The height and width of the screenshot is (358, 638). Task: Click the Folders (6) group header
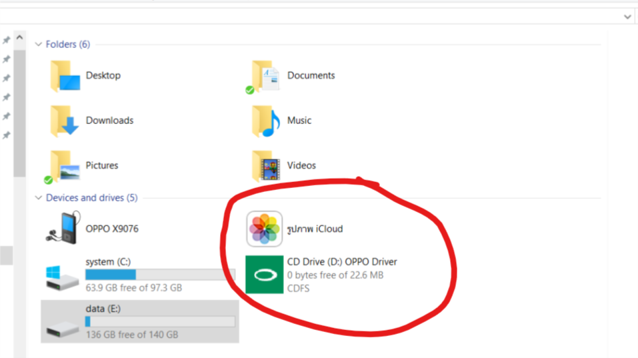[x=68, y=44]
